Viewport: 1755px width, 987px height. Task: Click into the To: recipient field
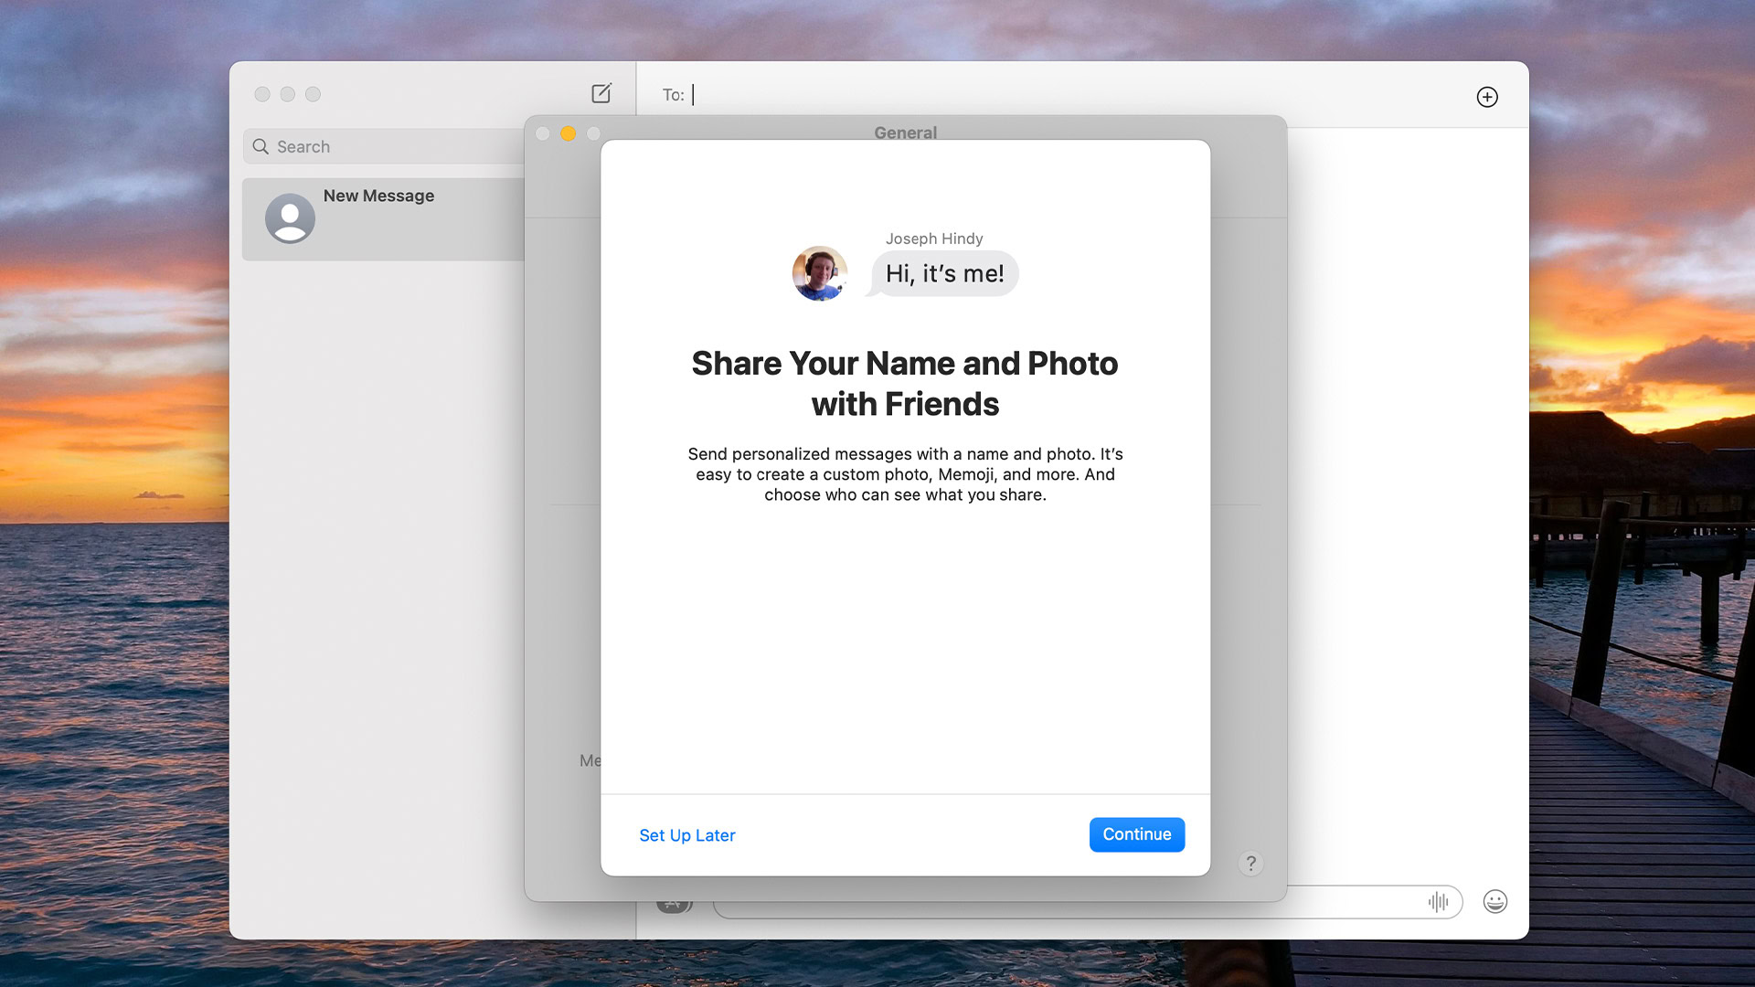1005,95
